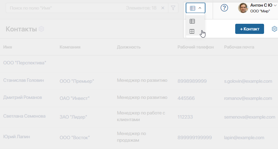The image size is (278, 149).
Task: Open the help question mark icon
Action: click(x=224, y=8)
